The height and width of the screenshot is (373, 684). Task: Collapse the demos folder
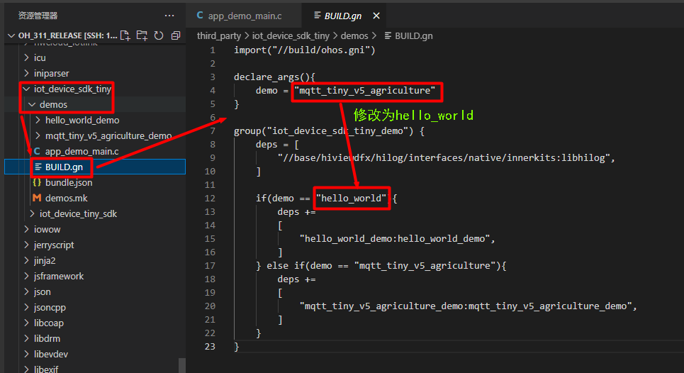32,105
